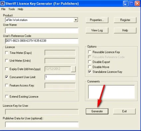Click the Concurrent User Limit value field
This screenshot has width=141, height=131.
60,77
